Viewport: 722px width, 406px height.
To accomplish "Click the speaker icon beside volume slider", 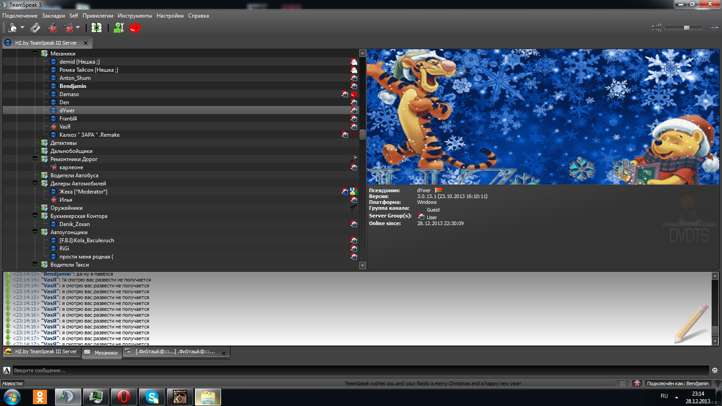I will (656, 28).
